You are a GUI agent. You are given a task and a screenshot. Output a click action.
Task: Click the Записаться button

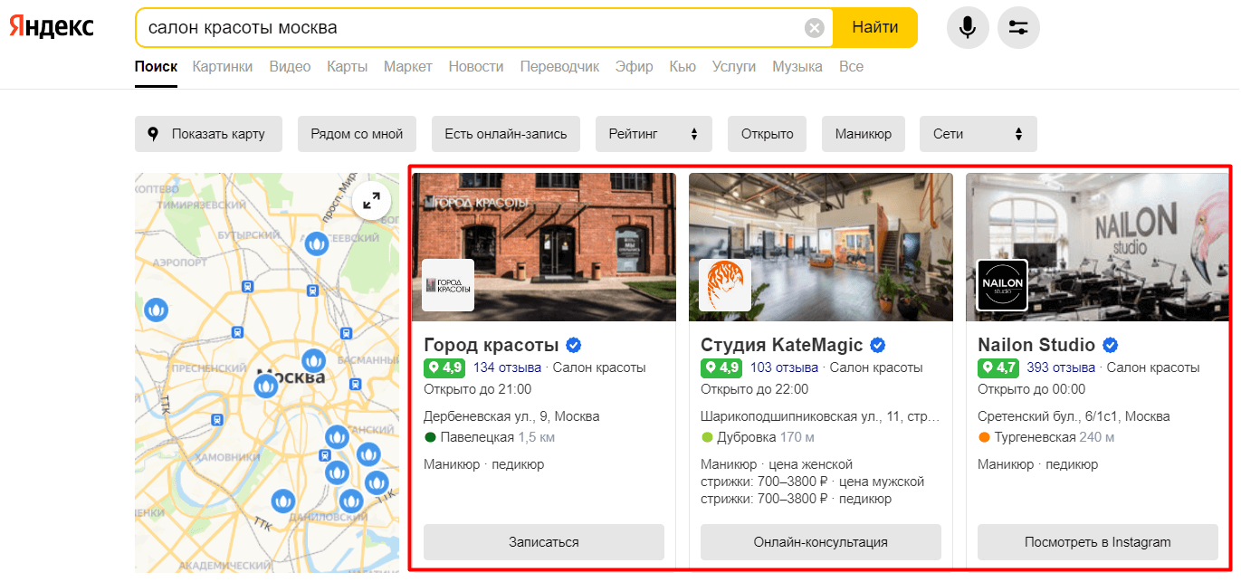(544, 542)
